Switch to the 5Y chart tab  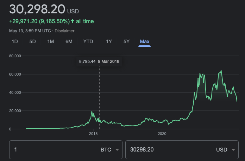[x=127, y=41]
